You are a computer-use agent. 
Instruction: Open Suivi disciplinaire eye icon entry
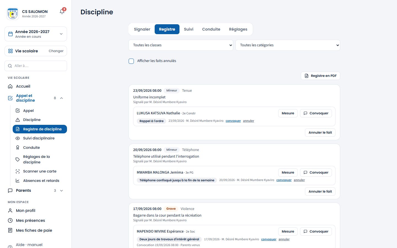click(x=18, y=138)
